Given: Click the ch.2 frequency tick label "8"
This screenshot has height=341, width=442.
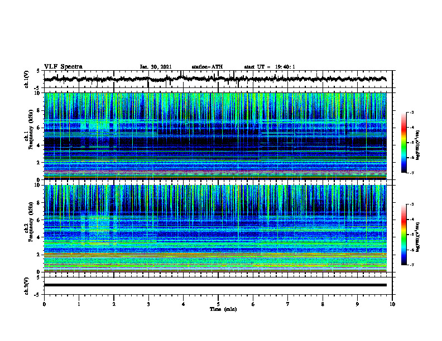Looking at the screenshot, I should pyautogui.click(x=40, y=203).
